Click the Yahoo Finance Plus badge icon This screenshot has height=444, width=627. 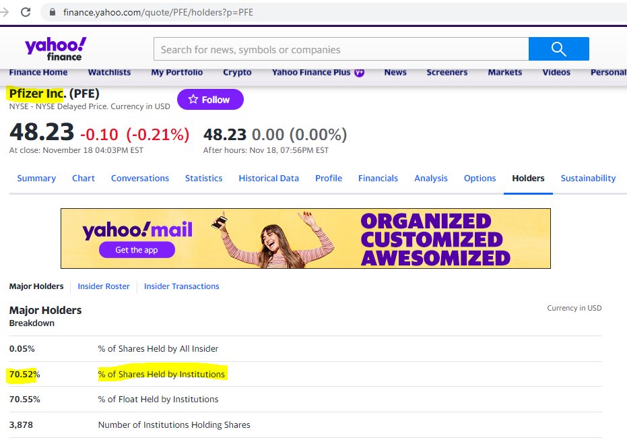click(x=359, y=72)
